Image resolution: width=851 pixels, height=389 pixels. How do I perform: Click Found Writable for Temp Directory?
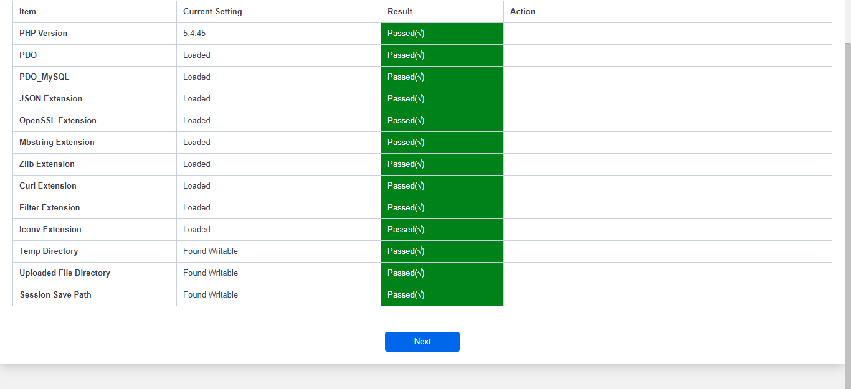[x=211, y=251]
